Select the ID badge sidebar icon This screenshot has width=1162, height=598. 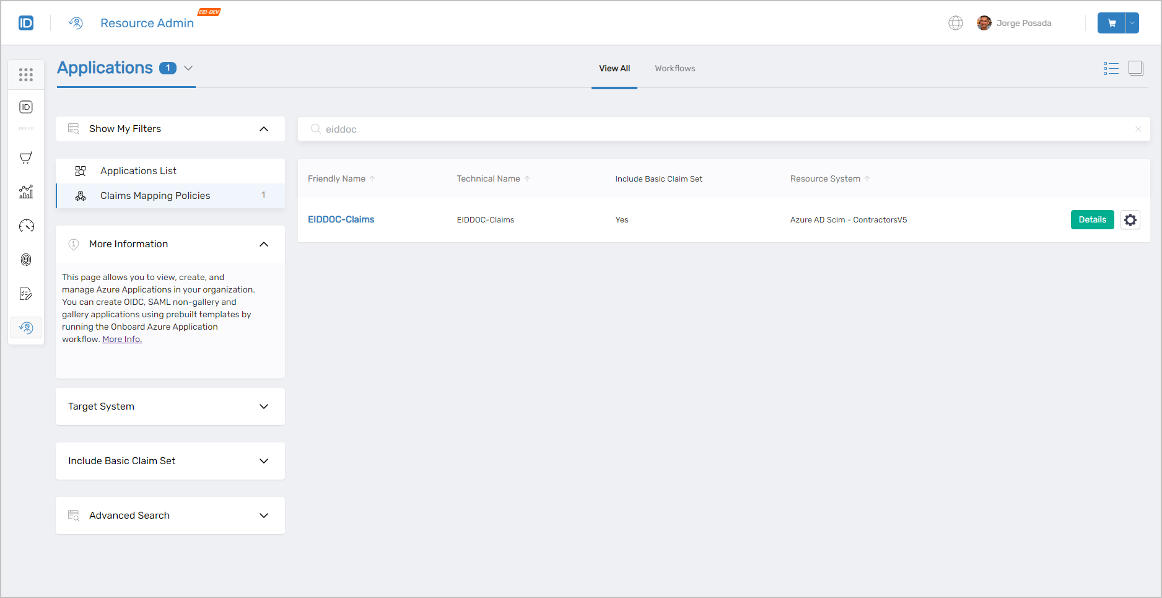(26, 107)
